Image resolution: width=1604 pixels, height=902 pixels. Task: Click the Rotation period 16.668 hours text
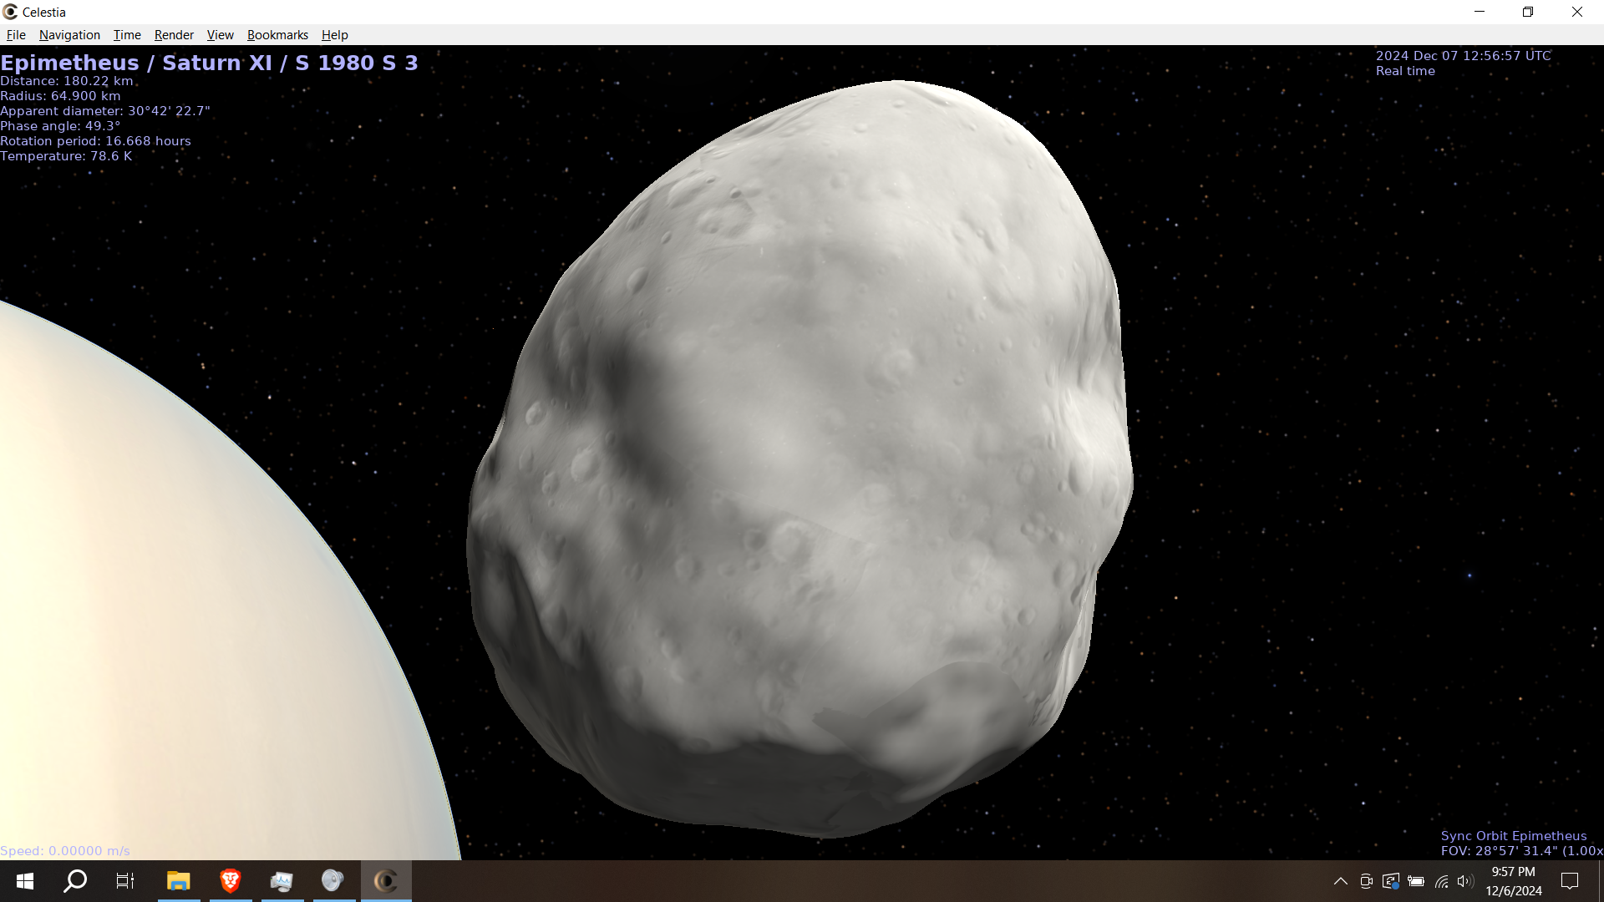[95, 141]
